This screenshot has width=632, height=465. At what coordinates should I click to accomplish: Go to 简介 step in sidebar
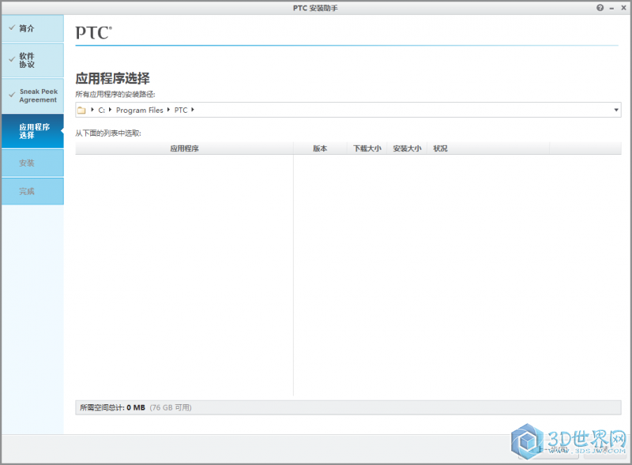32,28
